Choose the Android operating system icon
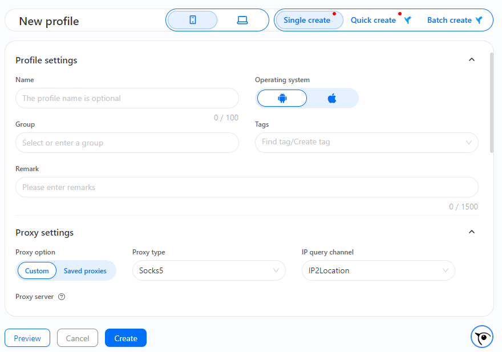 coord(282,98)
